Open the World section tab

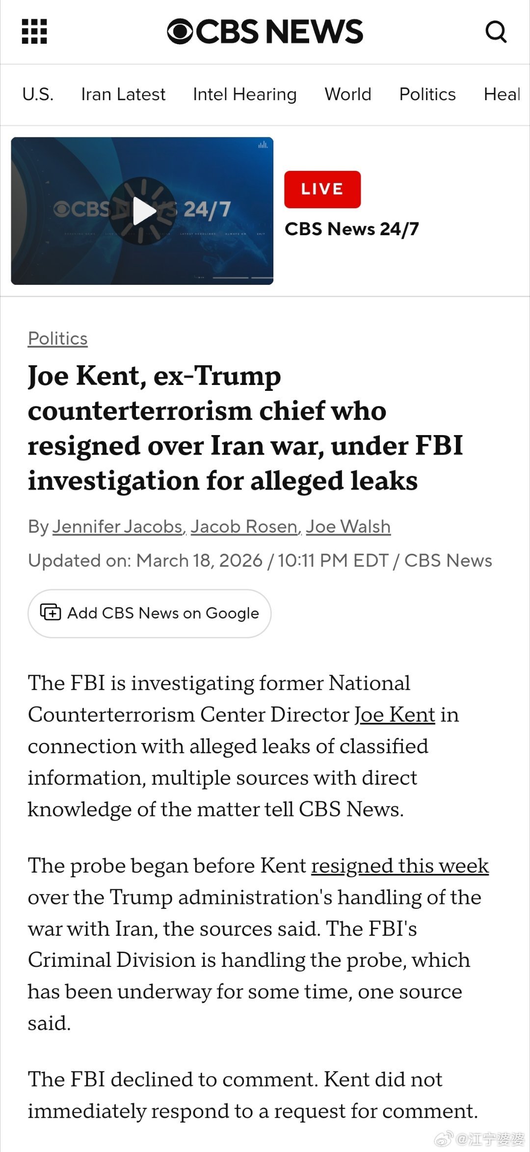point(348,94)
